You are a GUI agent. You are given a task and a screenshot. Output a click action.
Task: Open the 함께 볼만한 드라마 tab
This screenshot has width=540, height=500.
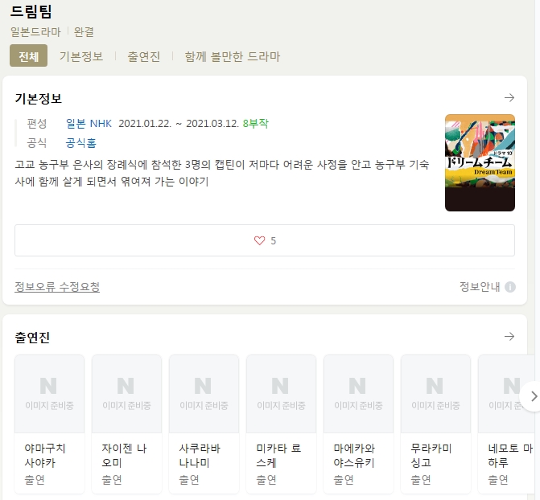click(x=233, y=56)
